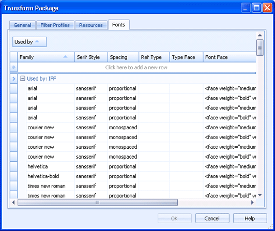Open the Filter Profiles tab
275x231 pixels.
[55, 25]
